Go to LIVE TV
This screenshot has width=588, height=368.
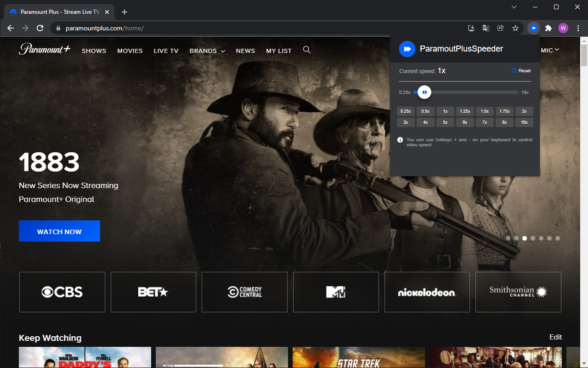(166, 51)
